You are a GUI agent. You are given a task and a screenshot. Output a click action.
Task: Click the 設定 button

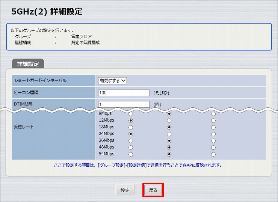pyautogui.click(x=125, y=190)
